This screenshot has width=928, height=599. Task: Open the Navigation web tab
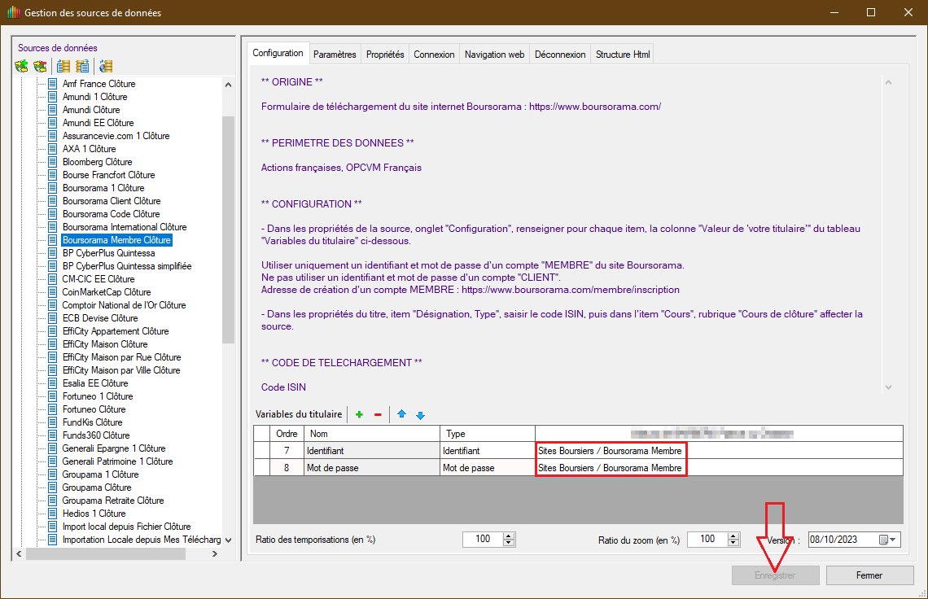point(494,55)
